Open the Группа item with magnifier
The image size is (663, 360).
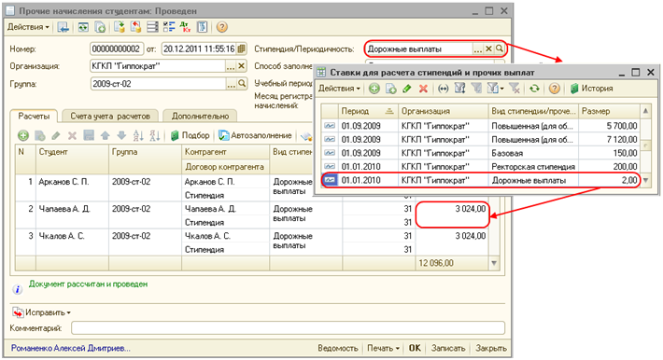click(242, 84)
